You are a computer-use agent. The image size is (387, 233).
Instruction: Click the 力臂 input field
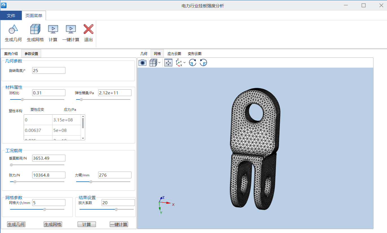[115, 175]
